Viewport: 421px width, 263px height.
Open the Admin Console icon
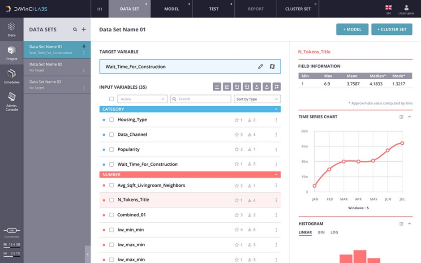[x=12, y=102]
